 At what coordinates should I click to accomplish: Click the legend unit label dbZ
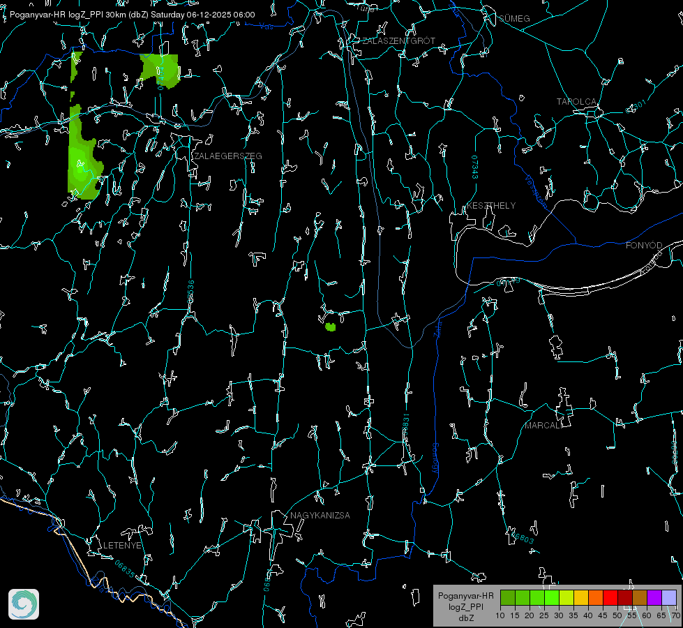click(465, 618)
